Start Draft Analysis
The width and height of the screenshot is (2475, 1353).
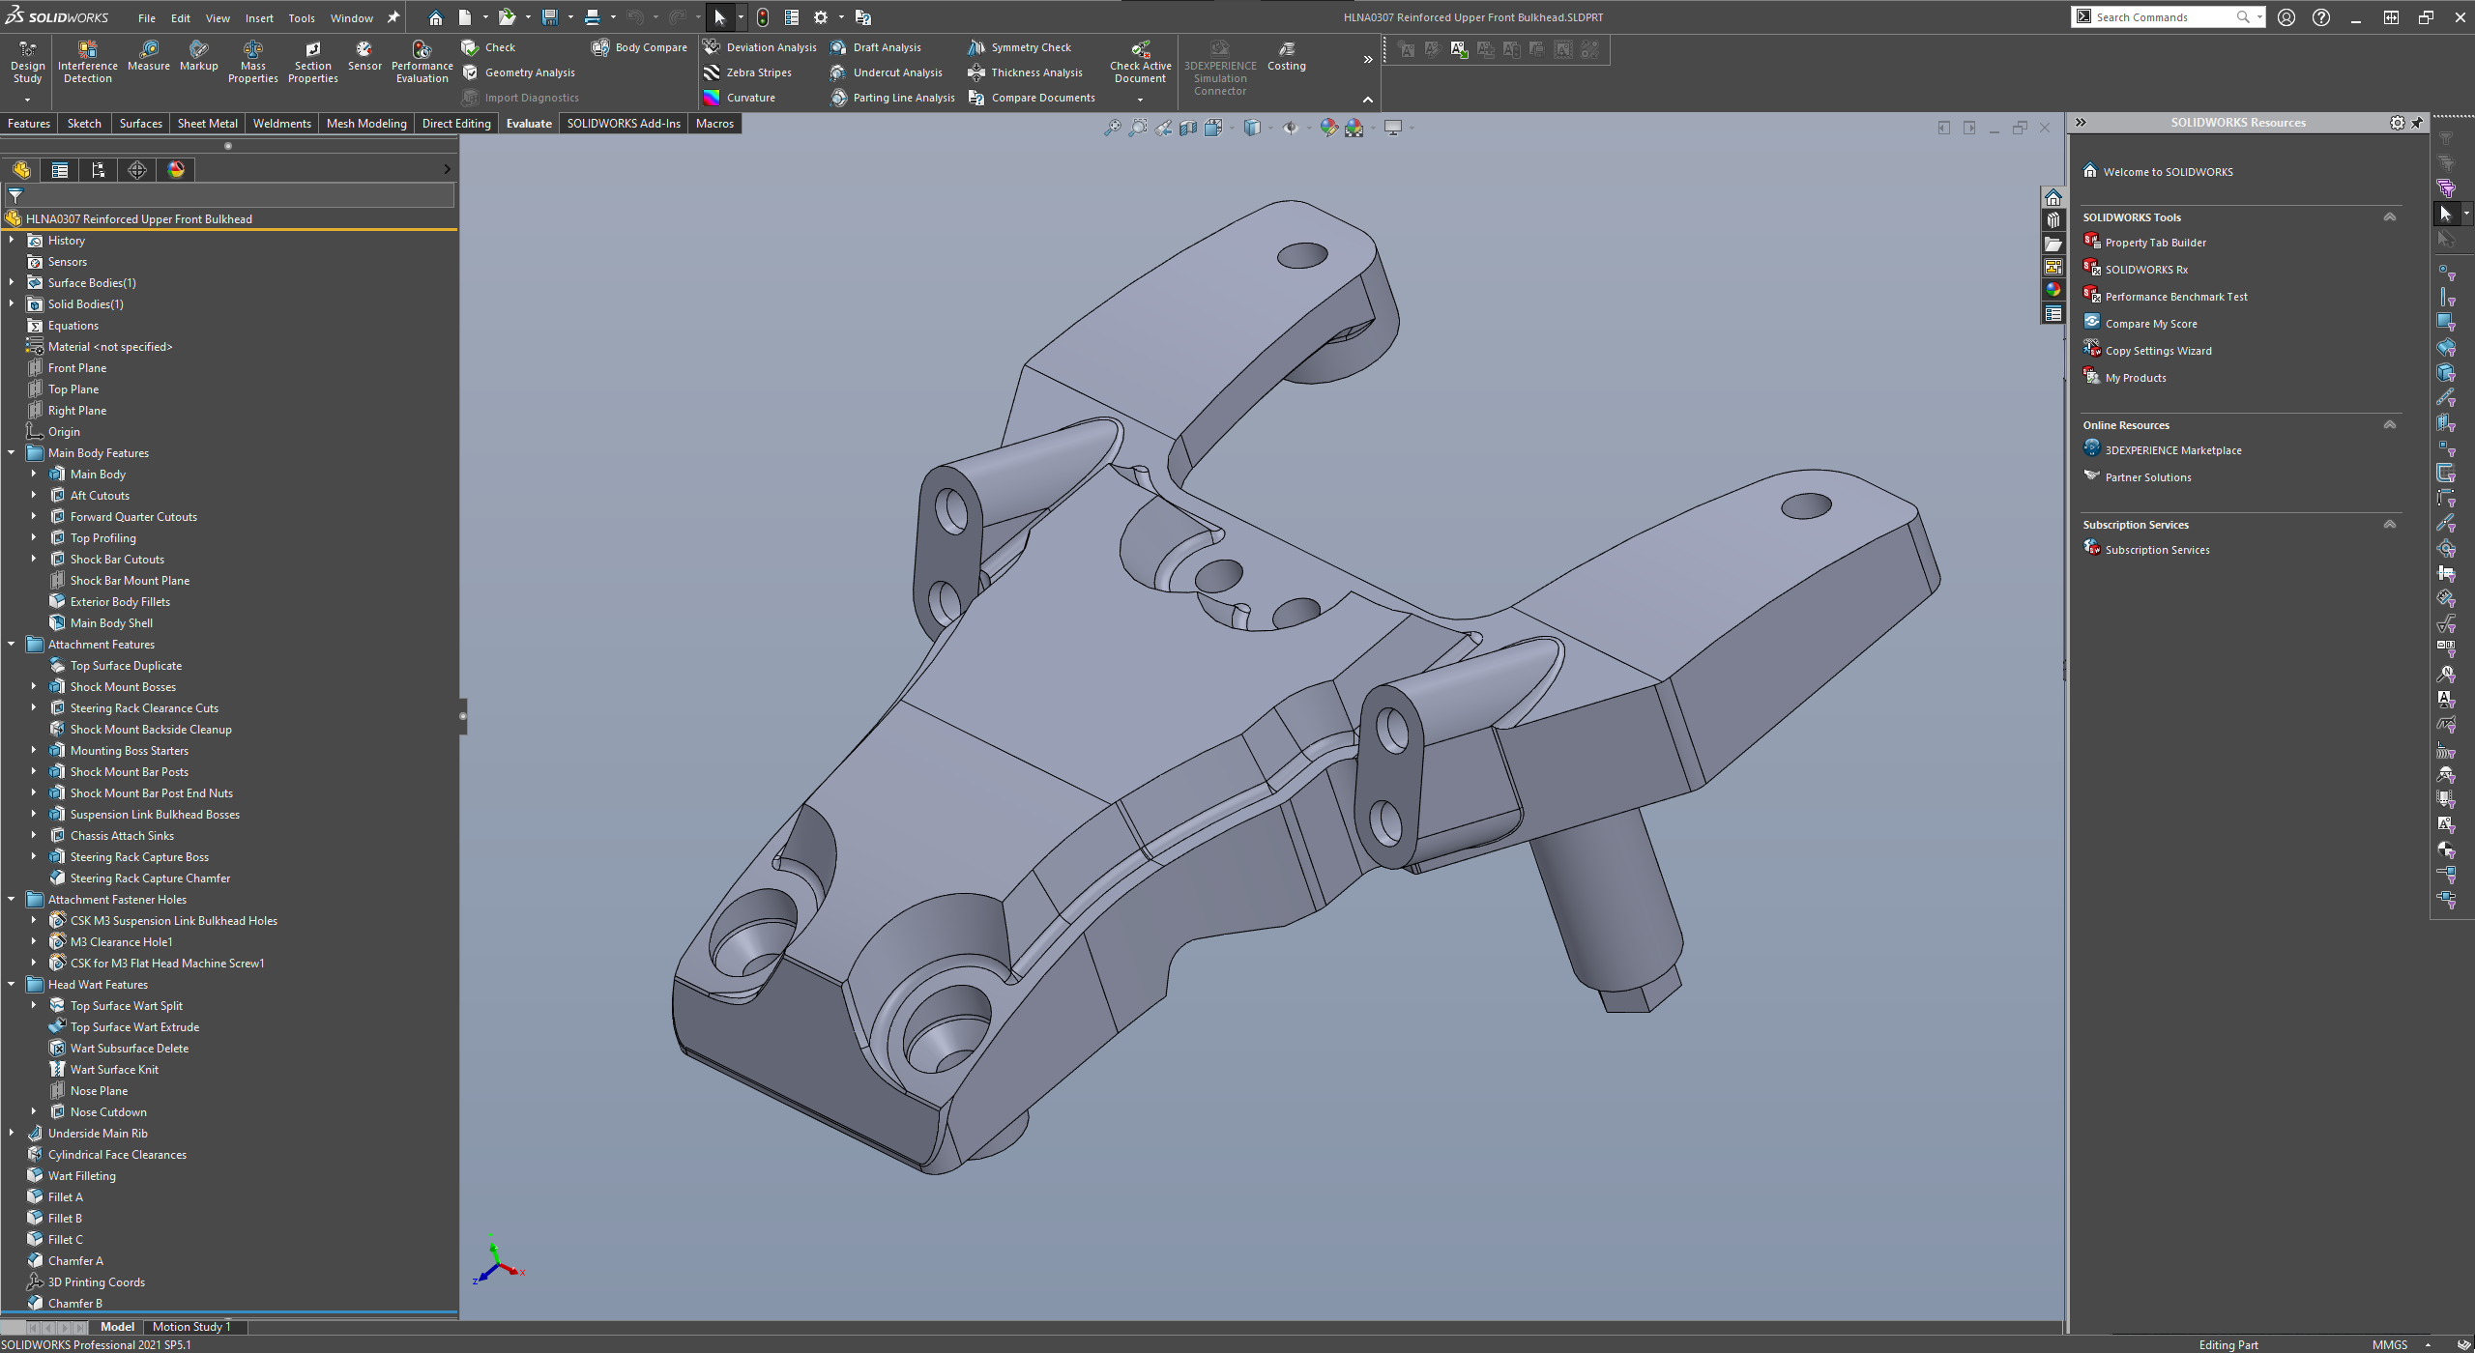pos(876,47)
